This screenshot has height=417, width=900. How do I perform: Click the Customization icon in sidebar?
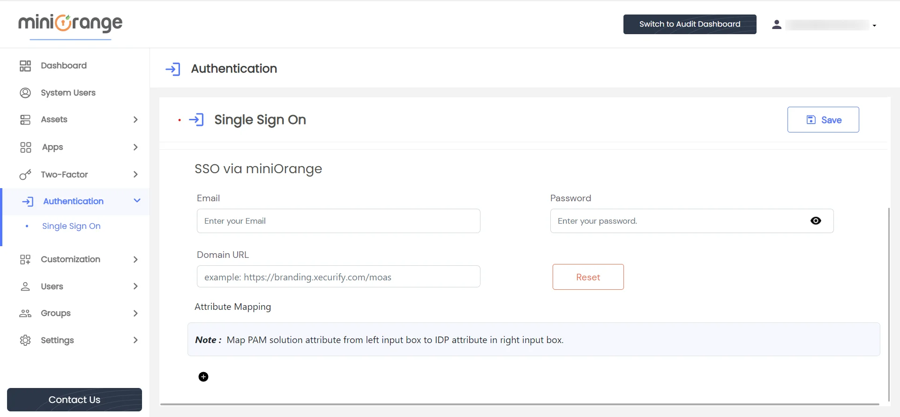click(25, 259)
